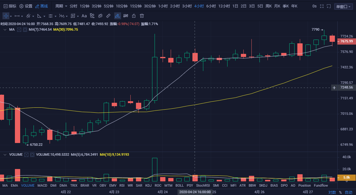Image resolution: width=356 pixels, height=195 pixels.
Task: Select the crosshair cursor tool
Action: point(6,16)
